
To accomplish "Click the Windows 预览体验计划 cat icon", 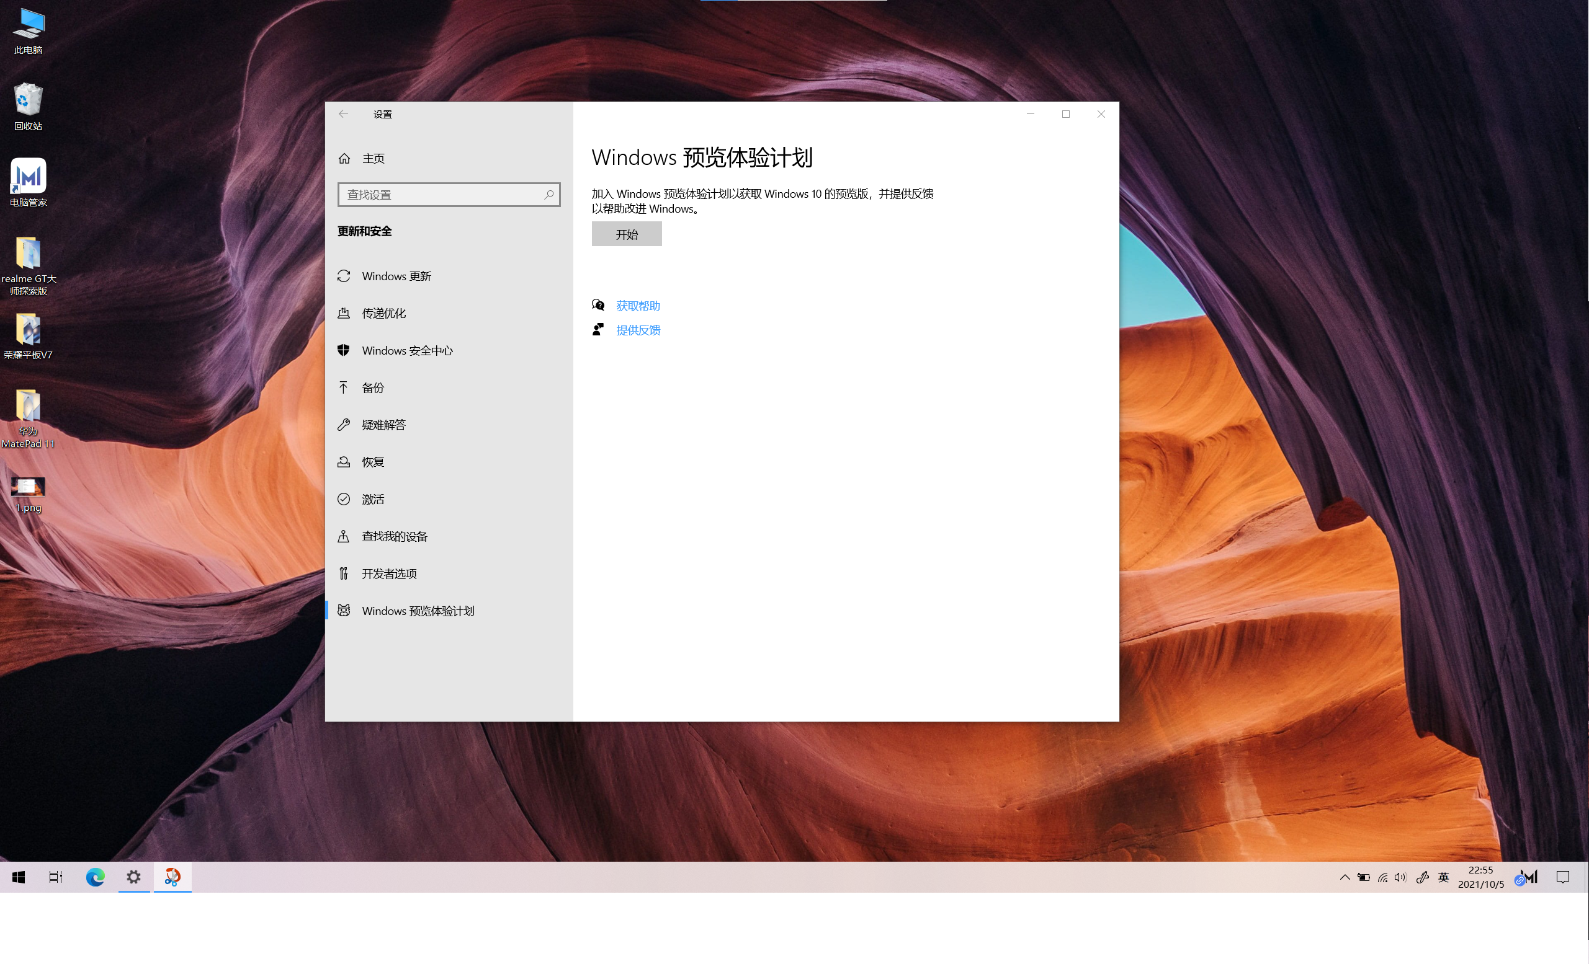I will pyautogui.click(x=344, y=611).
